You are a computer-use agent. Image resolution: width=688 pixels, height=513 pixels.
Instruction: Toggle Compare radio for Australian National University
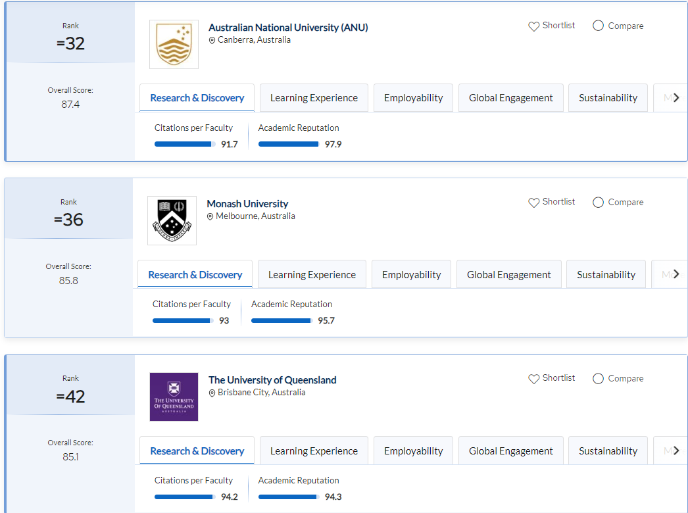[x=598, y=26]
